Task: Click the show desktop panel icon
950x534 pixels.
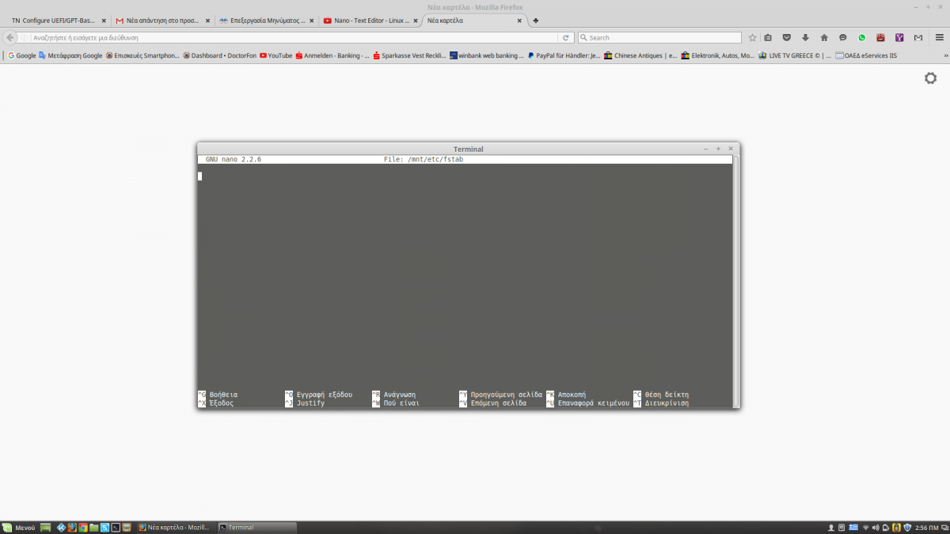Action: (46, 527)
